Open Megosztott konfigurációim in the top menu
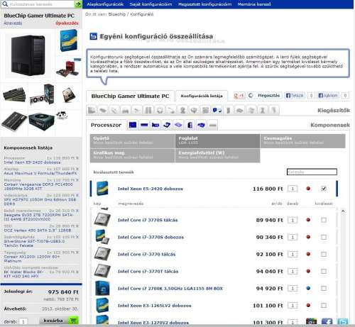This screenshot has height=327, width=355. (204, 4)
